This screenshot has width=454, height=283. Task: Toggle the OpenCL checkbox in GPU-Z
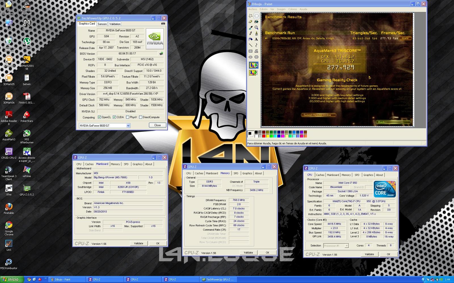(99, 117)
